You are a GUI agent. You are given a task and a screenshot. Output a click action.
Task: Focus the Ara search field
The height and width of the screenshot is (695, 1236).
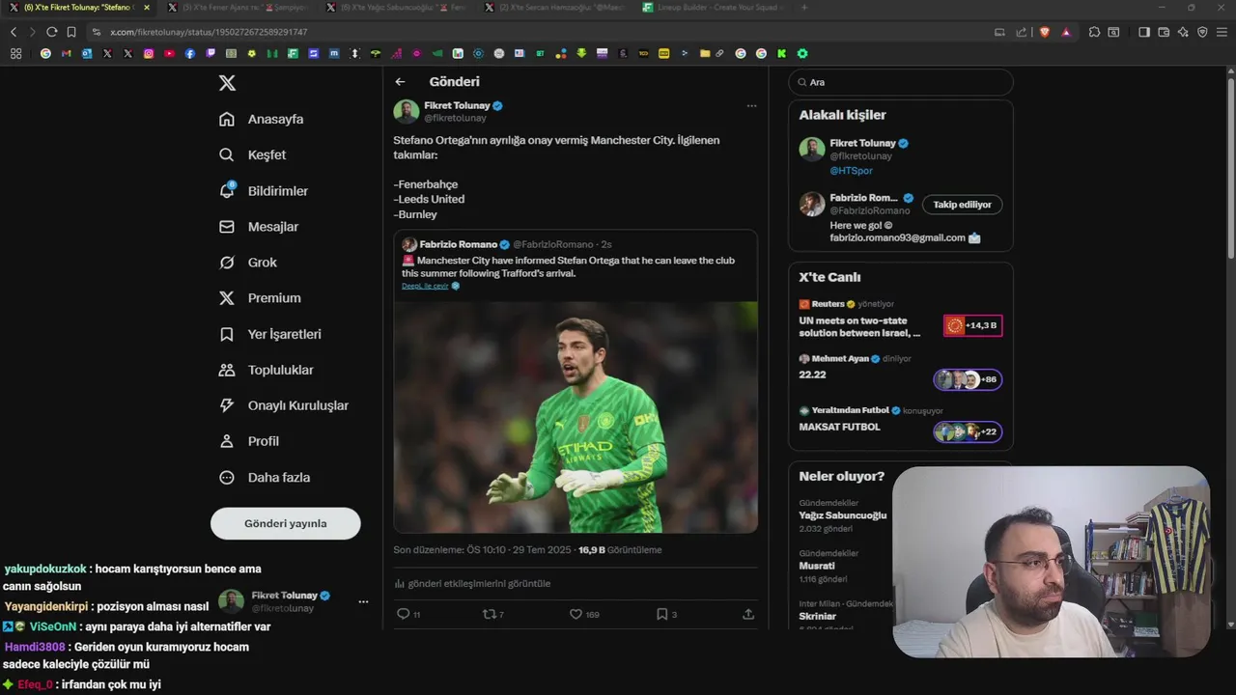[901, 82]
